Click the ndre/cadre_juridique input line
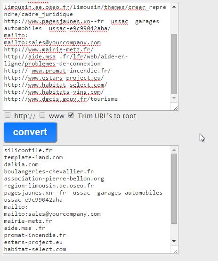The height and width of the screenshot is (261, 218). [x=39, y=14]
